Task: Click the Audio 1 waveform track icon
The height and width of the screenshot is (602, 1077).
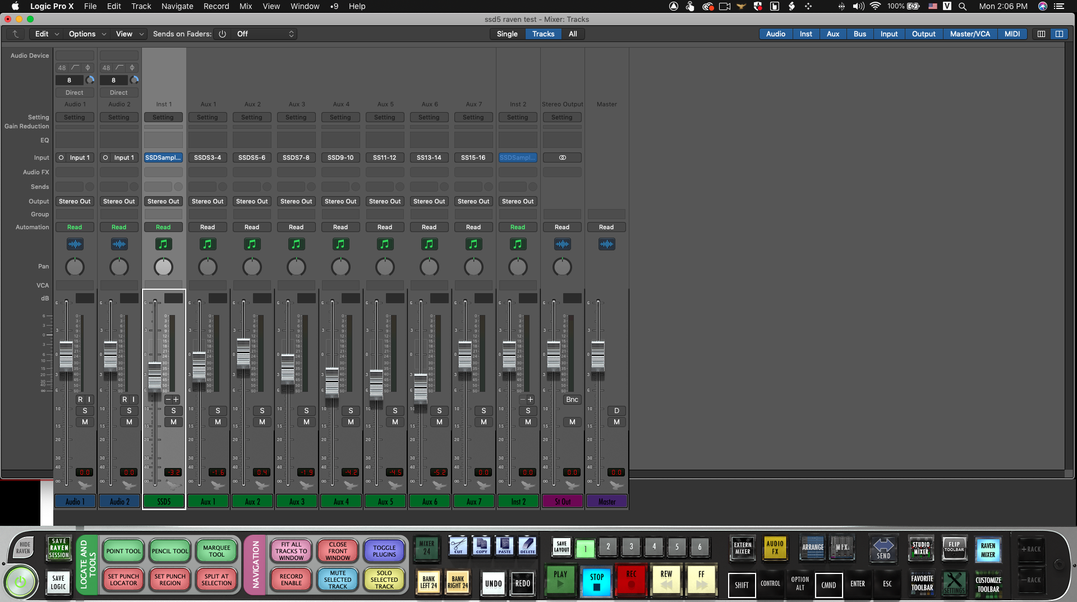Action: click(x=75, y=244)
